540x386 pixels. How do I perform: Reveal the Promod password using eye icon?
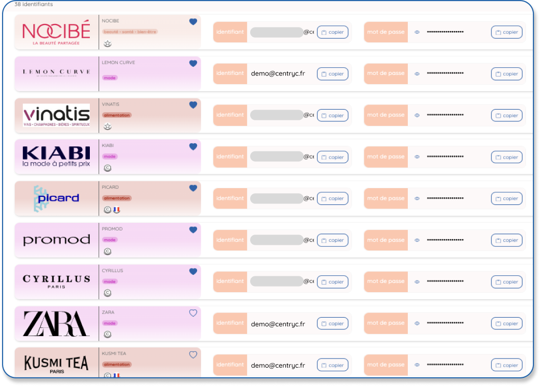(417, 240)
